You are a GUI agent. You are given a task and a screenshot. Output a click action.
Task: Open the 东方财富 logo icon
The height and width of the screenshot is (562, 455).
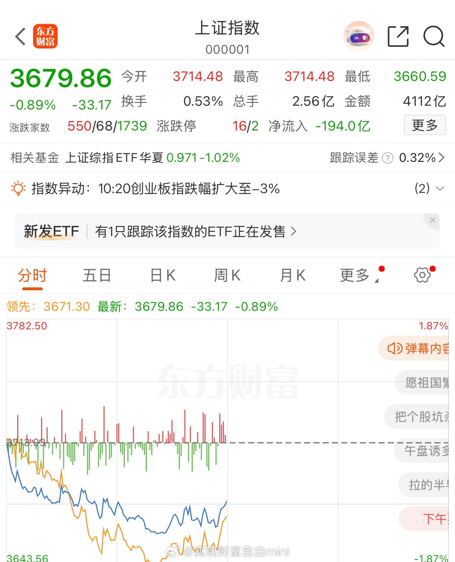pyautogui.click(x=45, y=37)
